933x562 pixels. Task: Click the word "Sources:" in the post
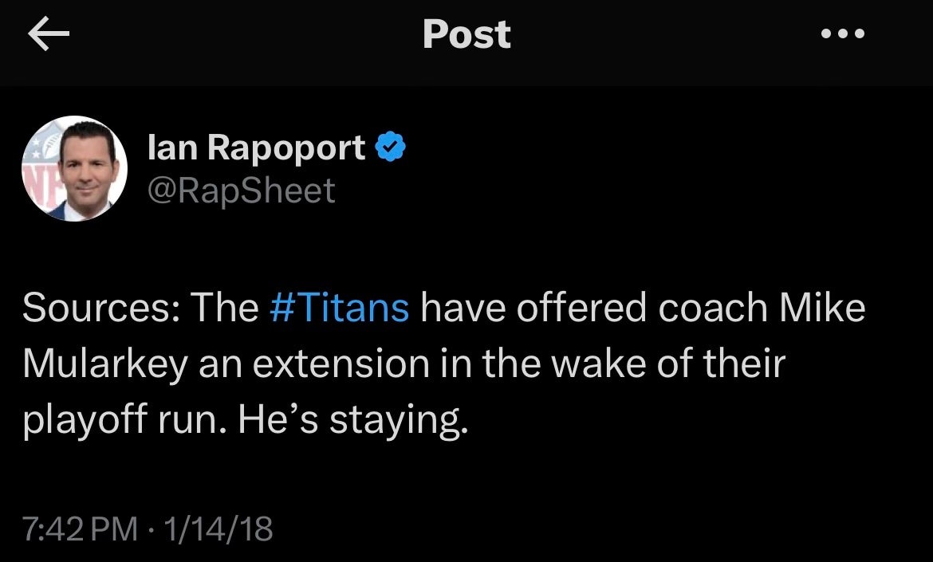pyautogui.click(x=94, y=309)
